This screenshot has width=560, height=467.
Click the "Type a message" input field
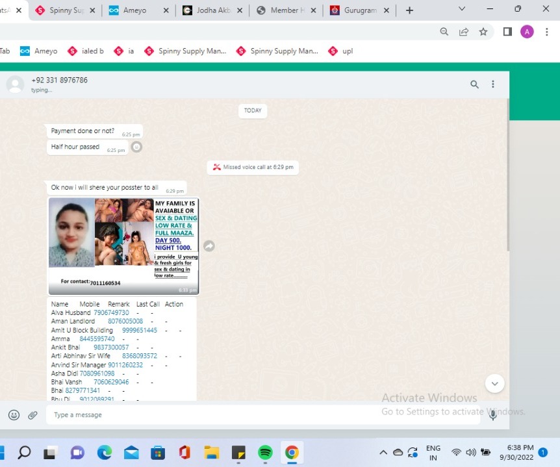pyautogui.click(x=260, y=415)
